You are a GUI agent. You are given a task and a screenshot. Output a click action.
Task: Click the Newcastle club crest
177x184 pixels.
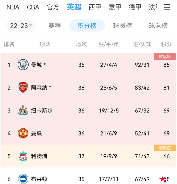tap(23, 110)
